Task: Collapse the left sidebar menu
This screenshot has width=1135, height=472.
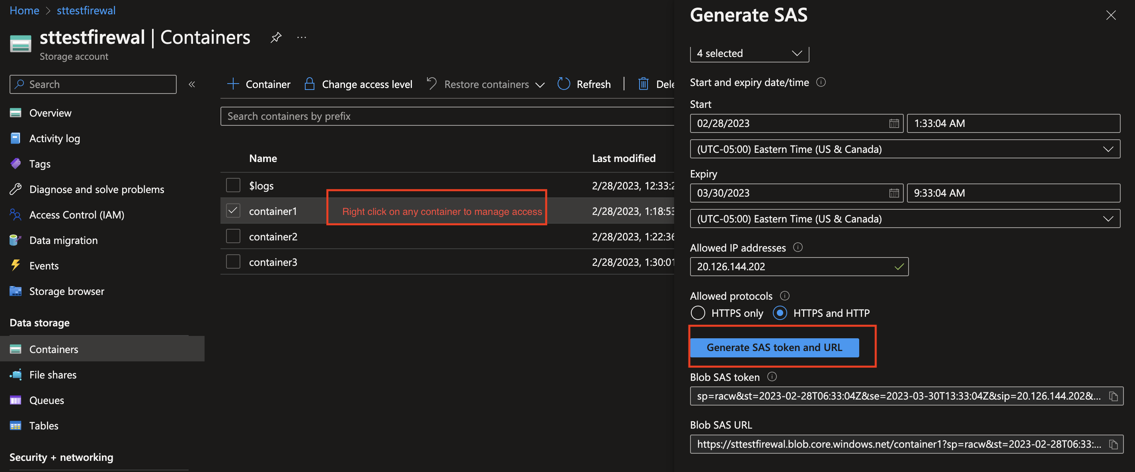Action: pos(192,84)
